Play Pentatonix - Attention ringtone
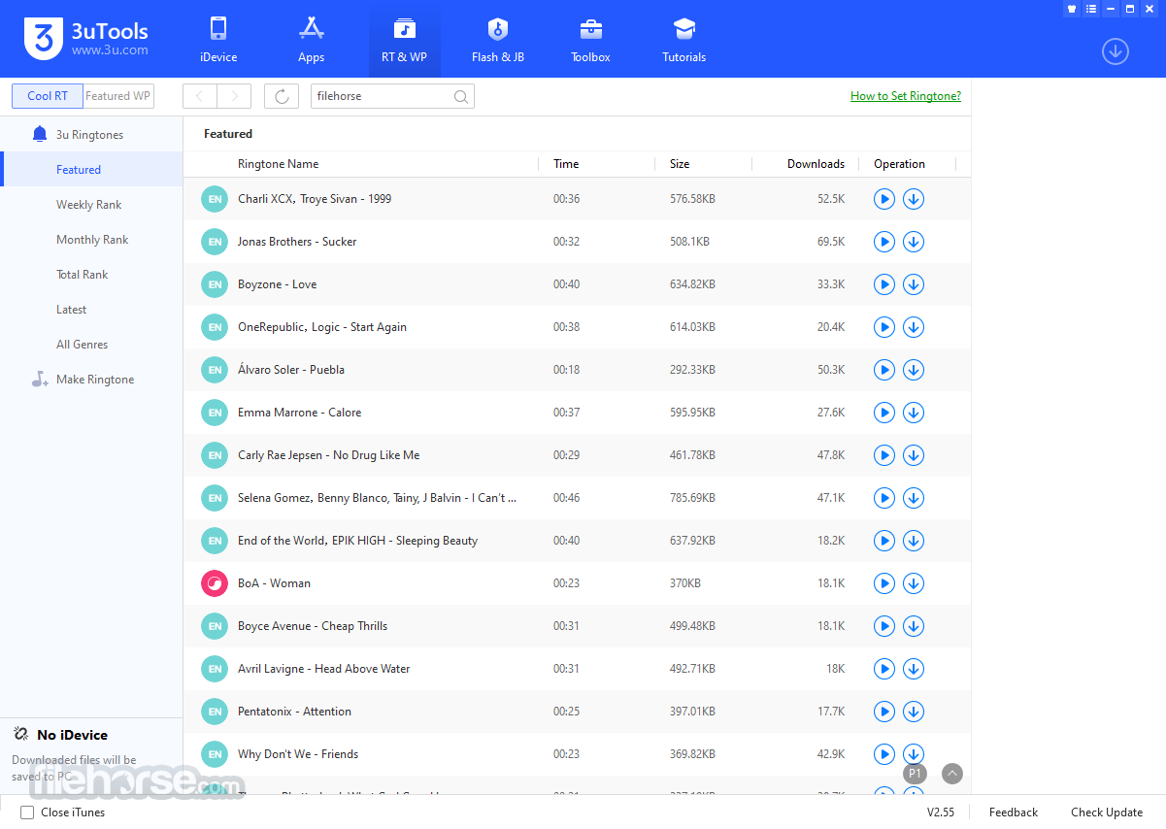Image resolution: width=1166 pixels, height=829 pixels. point(883,712)
